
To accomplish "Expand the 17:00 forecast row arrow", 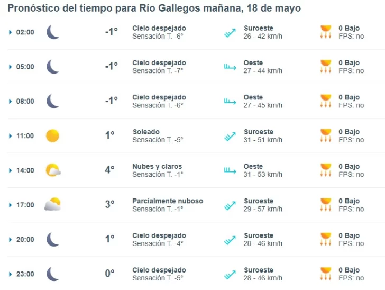I will (x=10, y=205).
